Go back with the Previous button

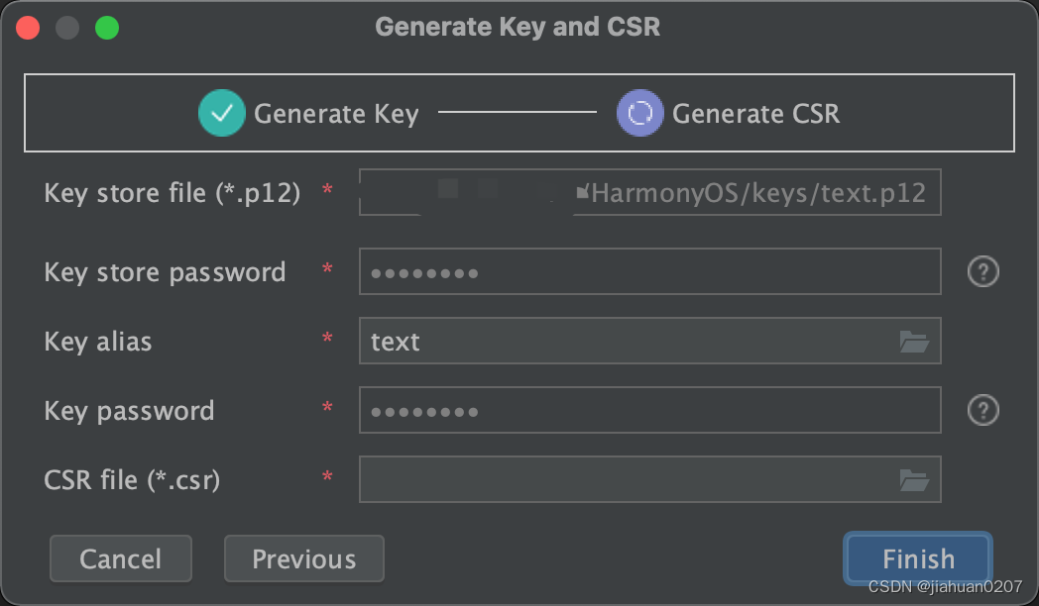[x=304, y=559]
